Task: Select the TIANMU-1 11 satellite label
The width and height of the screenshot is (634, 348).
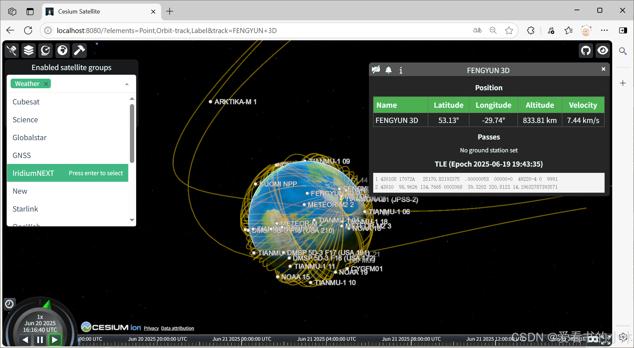Action: pyautogui.click(x=315, y=266)
